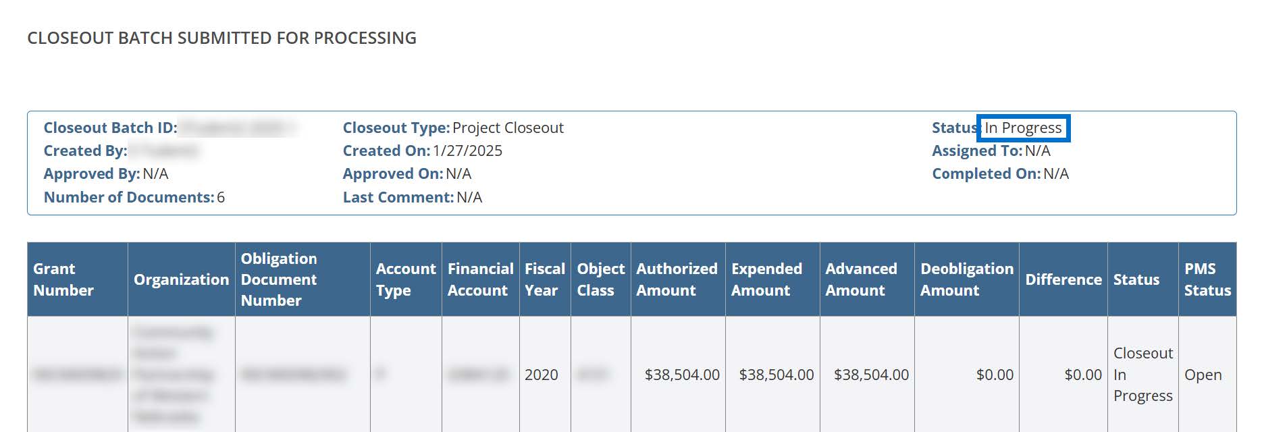
Task: Select the Authorized Amount column header
Action: pyautogui.click(x=677, y=279)
